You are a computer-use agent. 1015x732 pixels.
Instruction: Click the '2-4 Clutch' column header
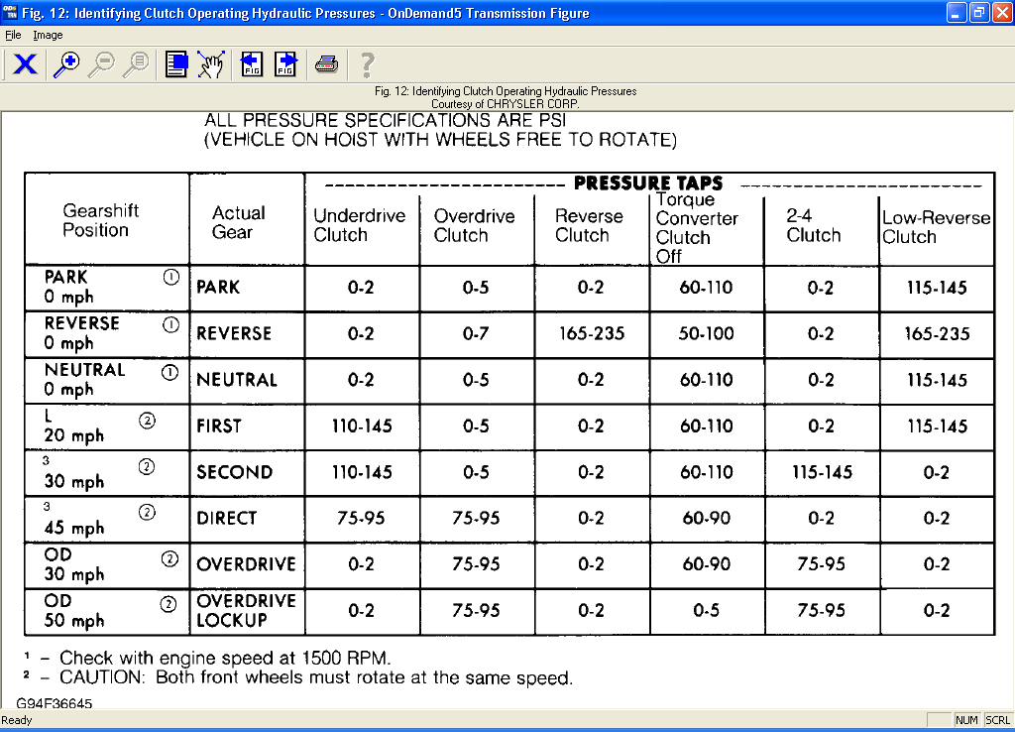tap(813, 225)
